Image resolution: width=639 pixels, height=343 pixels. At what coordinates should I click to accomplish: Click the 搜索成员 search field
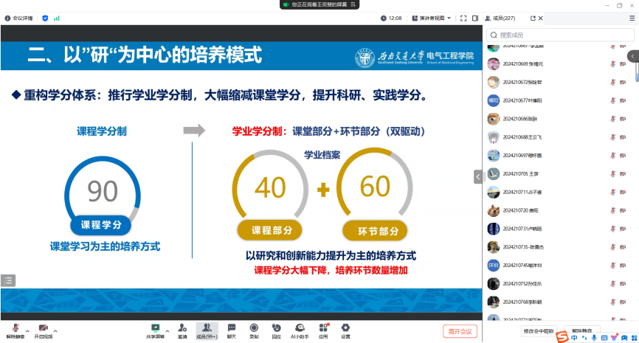pos(561,35)
